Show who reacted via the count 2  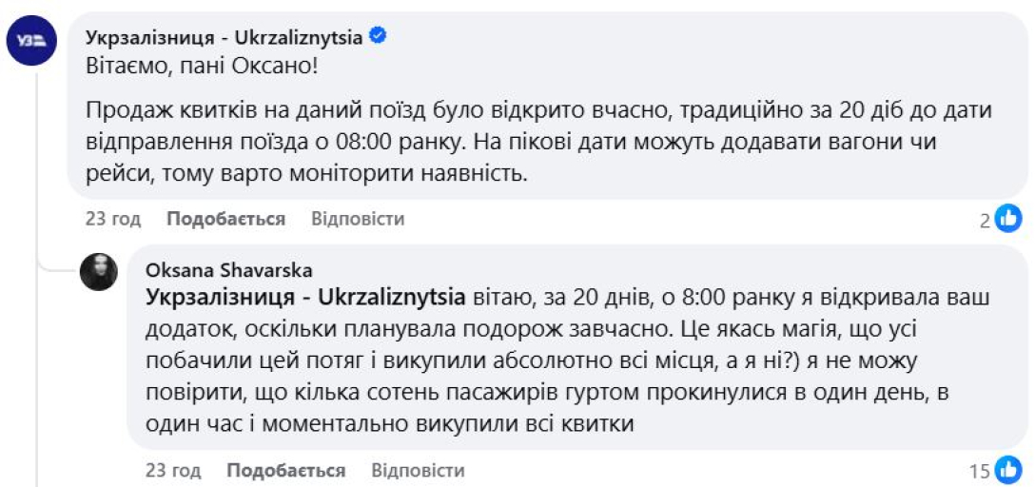[986, 221]
